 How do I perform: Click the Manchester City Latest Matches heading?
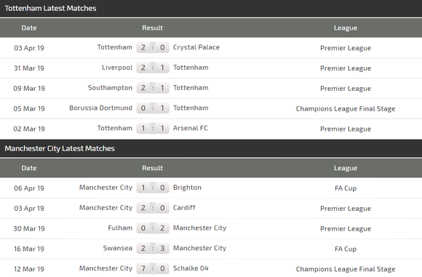[60, 148]
